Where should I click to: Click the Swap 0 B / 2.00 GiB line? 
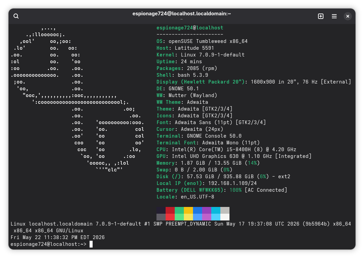pyautogui.click(x=194, y=170)
